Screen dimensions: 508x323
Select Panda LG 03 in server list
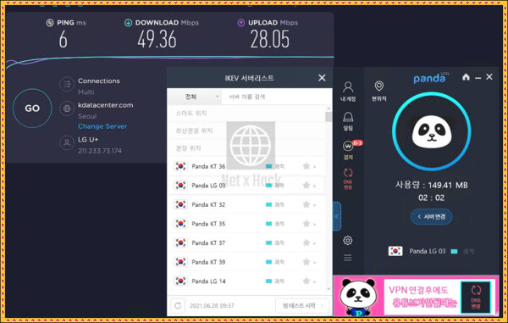[247, 186]
